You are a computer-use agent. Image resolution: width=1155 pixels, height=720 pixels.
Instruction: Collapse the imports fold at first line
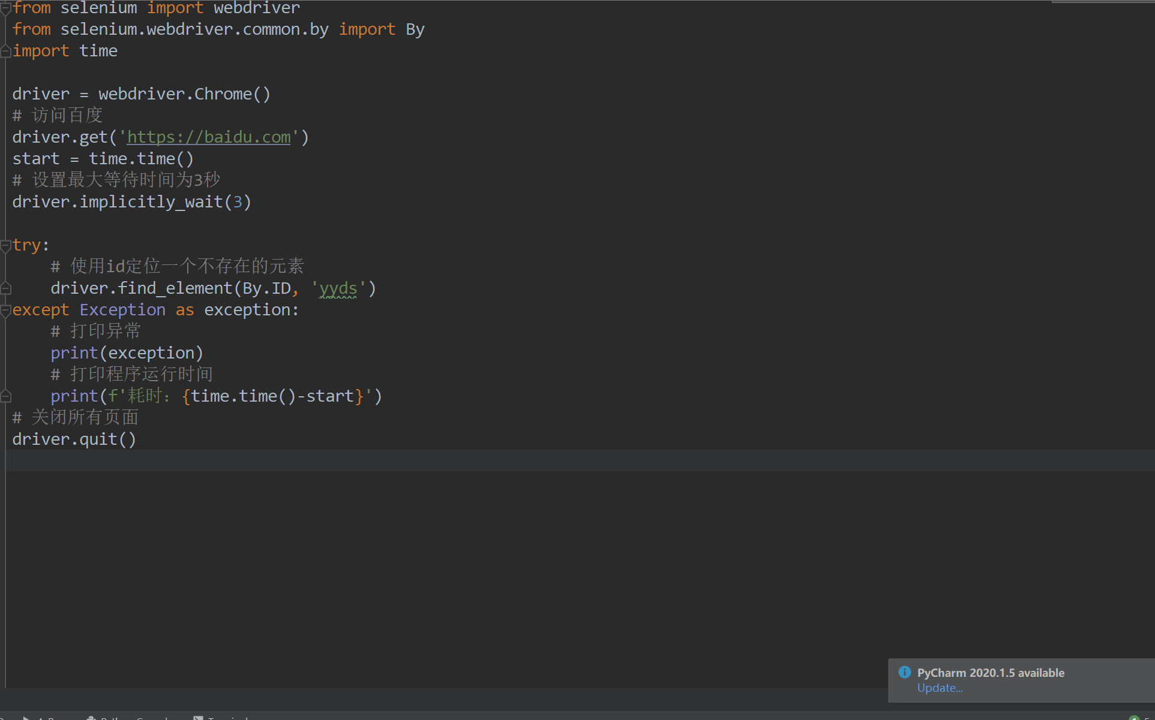pos(5,8)
